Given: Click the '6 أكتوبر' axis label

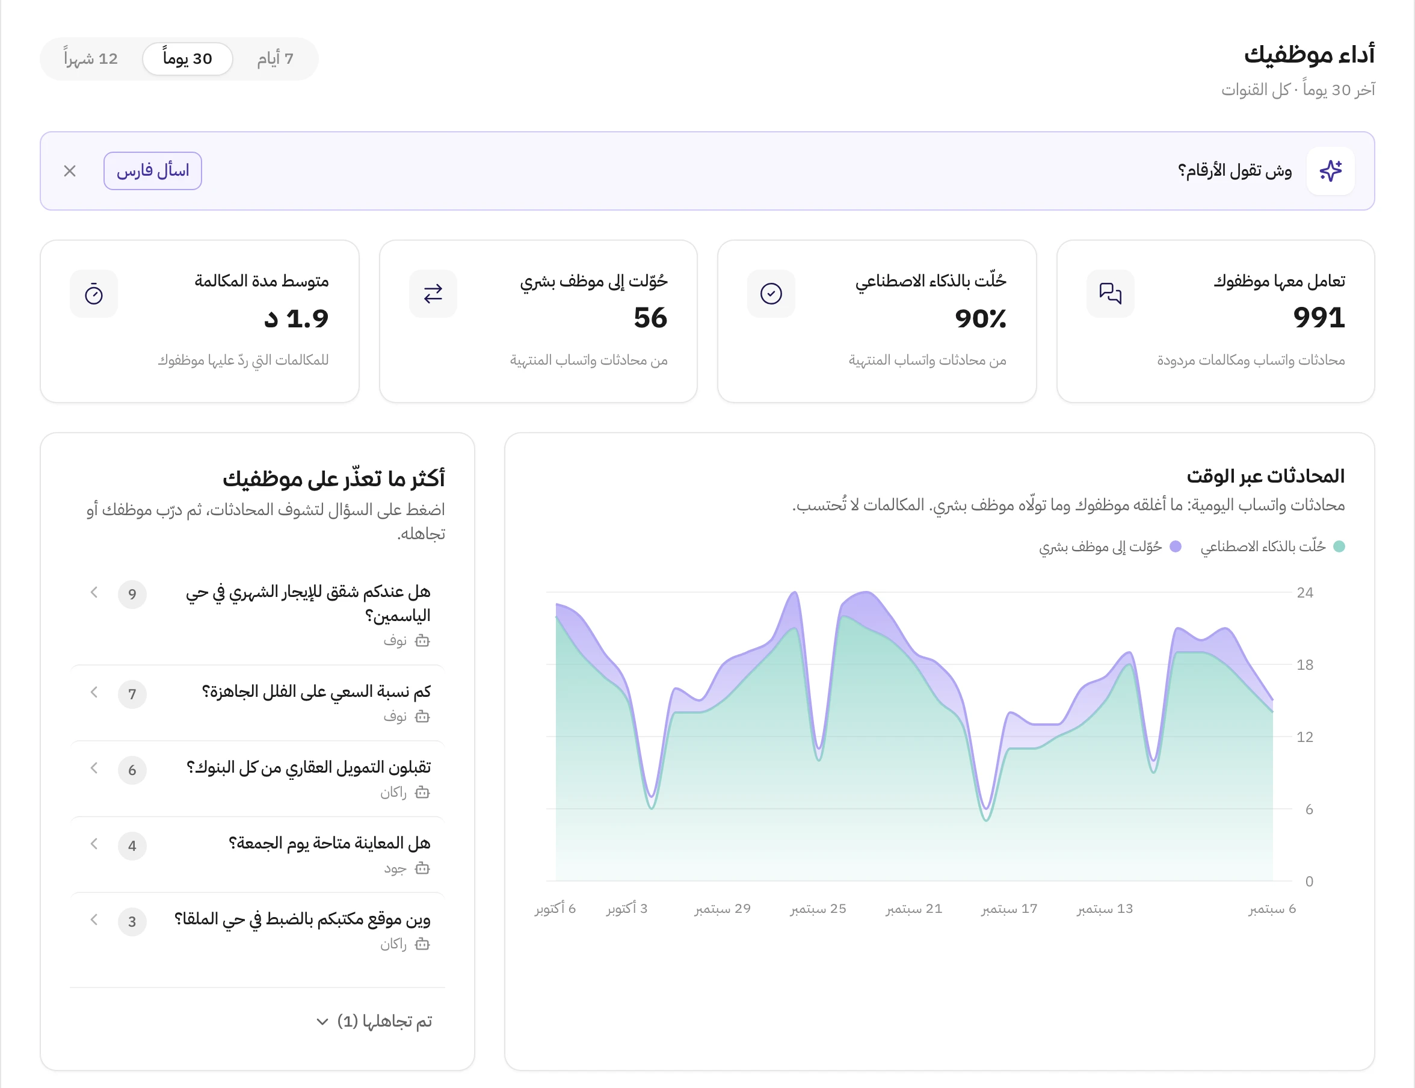Looking at the screenshot, I should [555, 909].
